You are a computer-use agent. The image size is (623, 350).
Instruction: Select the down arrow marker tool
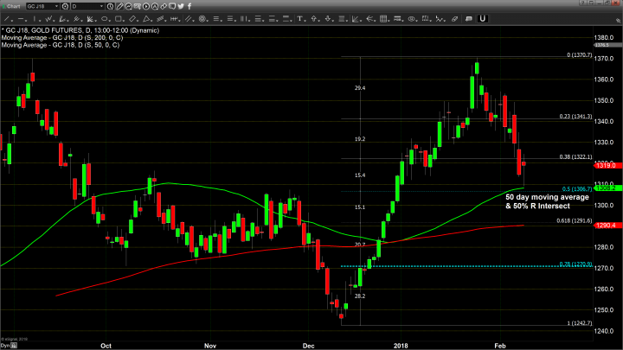(328, 19)
